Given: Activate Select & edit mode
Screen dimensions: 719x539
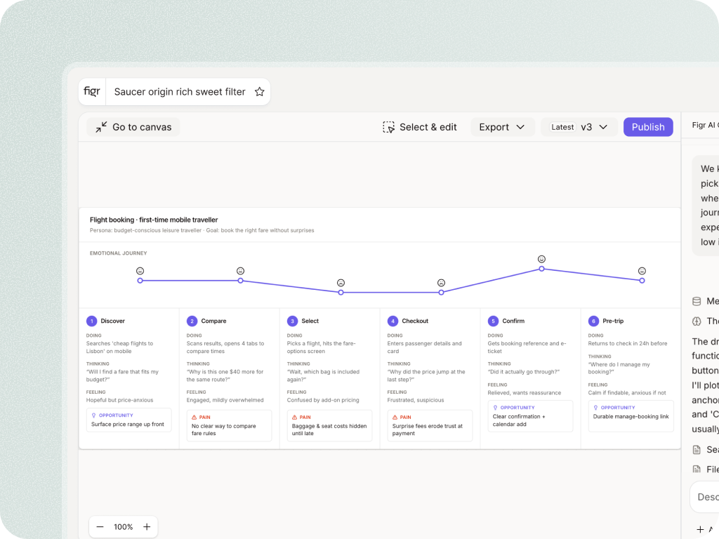Looking at the screenshot, I should click(x=420, y=127).
